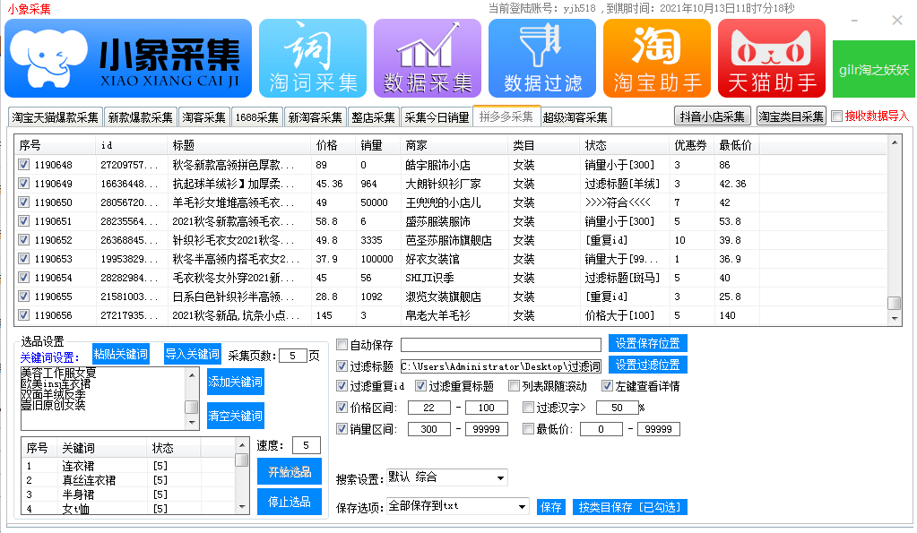Viewport: 917px width, 533px height.
Task: Click the results table scrollbar up arrow
Action: coord(895,142)
